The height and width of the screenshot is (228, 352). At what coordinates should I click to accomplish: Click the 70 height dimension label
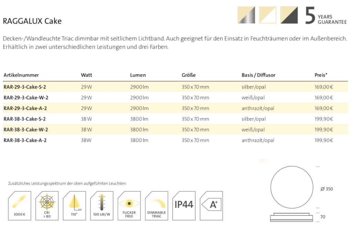322,217
